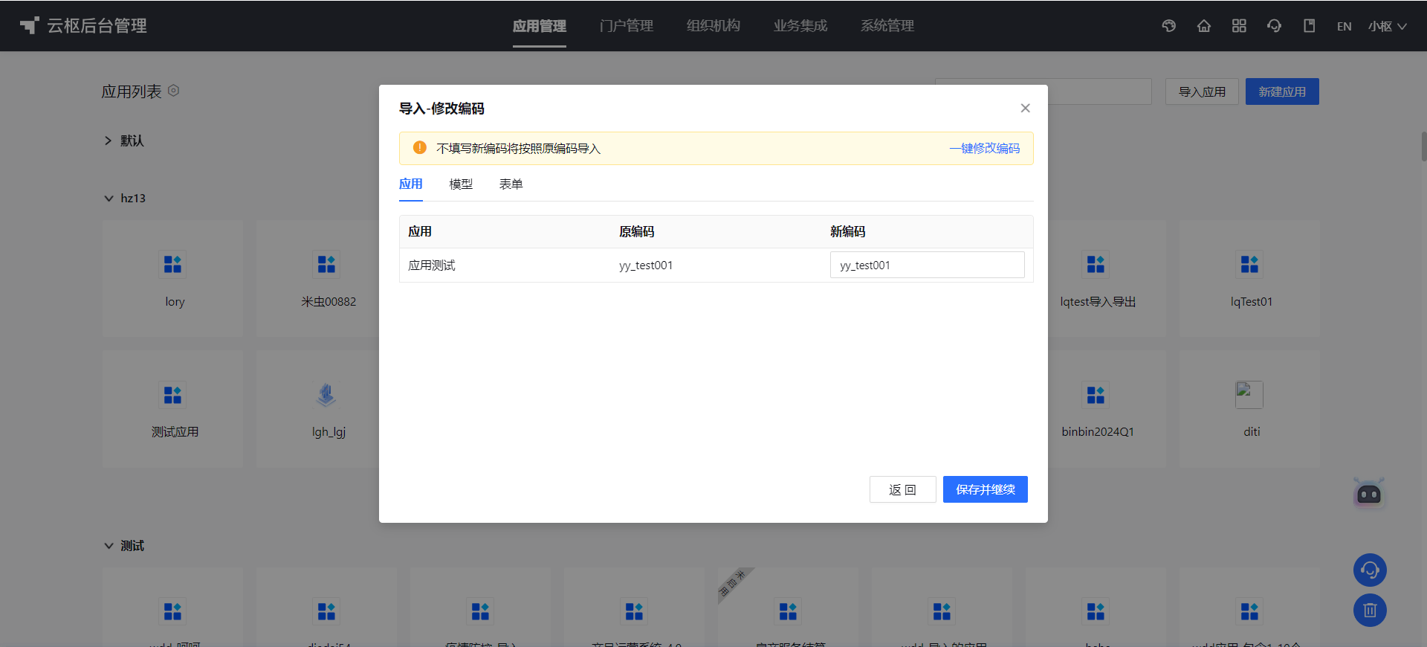Click the 新建应用 button
This screenshot has width=1427, height=647.
(1282, 91)
